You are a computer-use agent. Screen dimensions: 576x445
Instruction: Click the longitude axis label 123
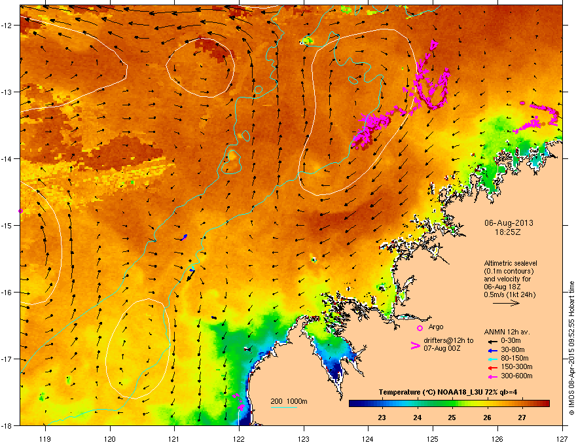pos(304,438)
